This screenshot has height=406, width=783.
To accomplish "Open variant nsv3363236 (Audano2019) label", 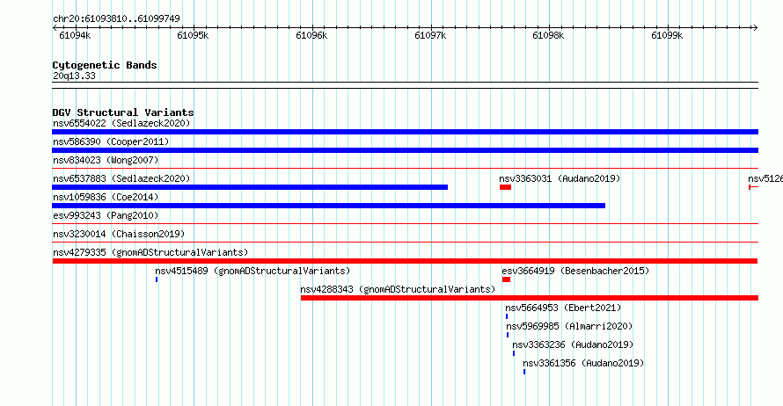I will coord(573,344).
